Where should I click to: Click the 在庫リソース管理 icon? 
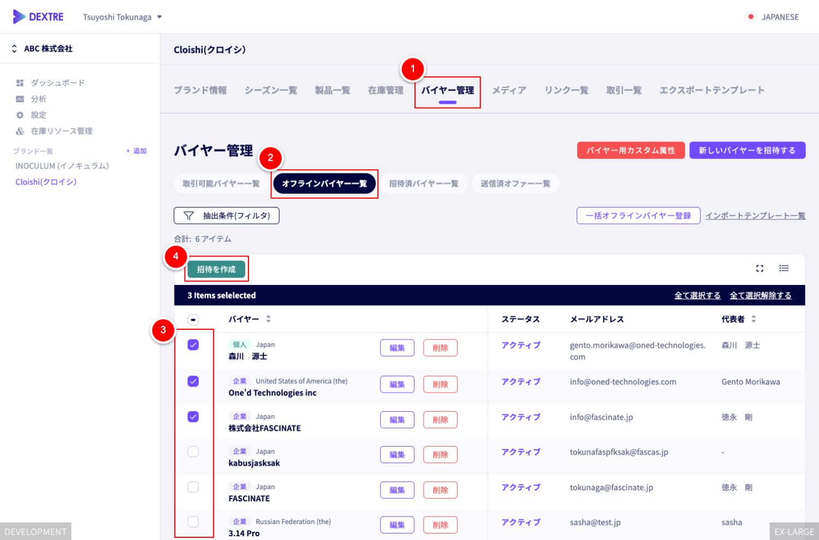pyautogui.click(x=20, y=131)
